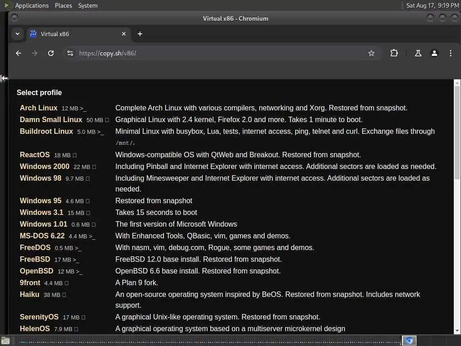Close the Virtual x86 tab
461x346 pixels.
(124, 34)
